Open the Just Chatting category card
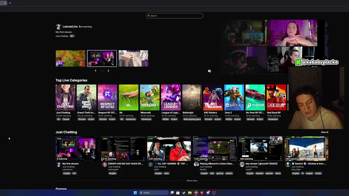The width and height of the screenshot is (349, 196). pyautogui.click(x=65, y=97)
